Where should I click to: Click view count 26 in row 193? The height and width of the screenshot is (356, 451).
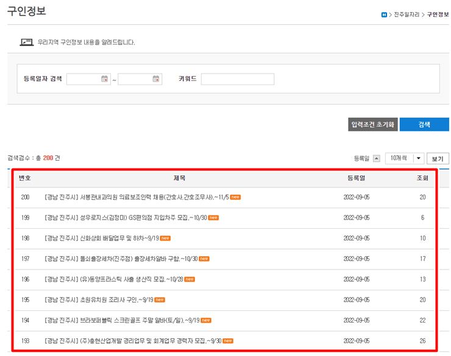pos(422,341)
